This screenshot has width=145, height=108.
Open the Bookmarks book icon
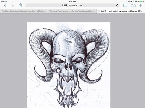pyautogui.click(x=125, y=5)
